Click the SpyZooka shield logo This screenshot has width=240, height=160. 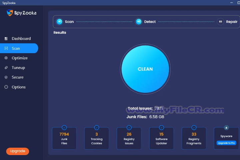click(x=10, y=13)
